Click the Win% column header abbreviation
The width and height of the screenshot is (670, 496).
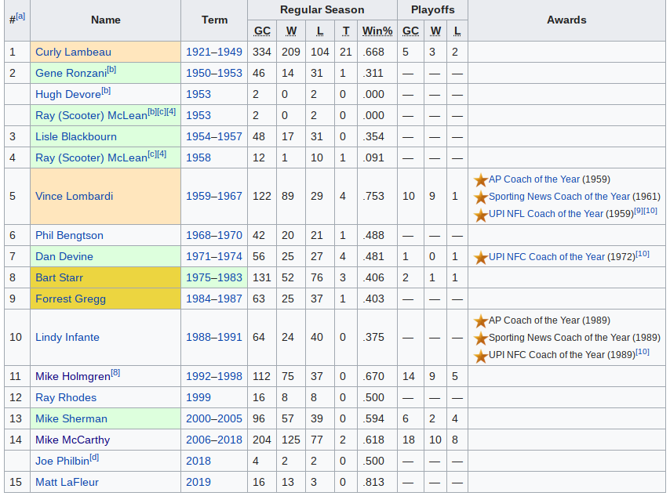(377, 31)
